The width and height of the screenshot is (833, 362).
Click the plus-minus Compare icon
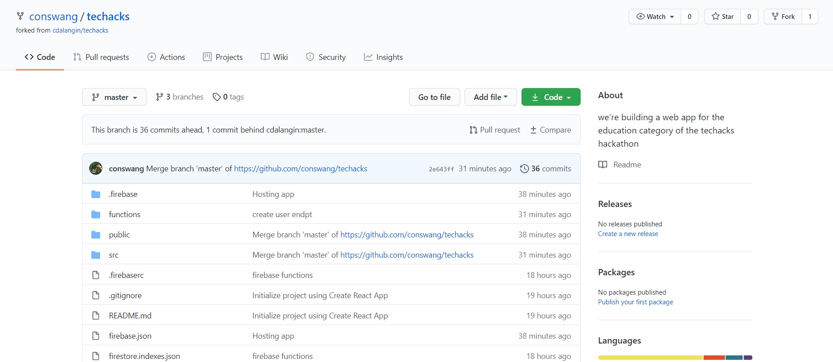(x=533, y=130)
